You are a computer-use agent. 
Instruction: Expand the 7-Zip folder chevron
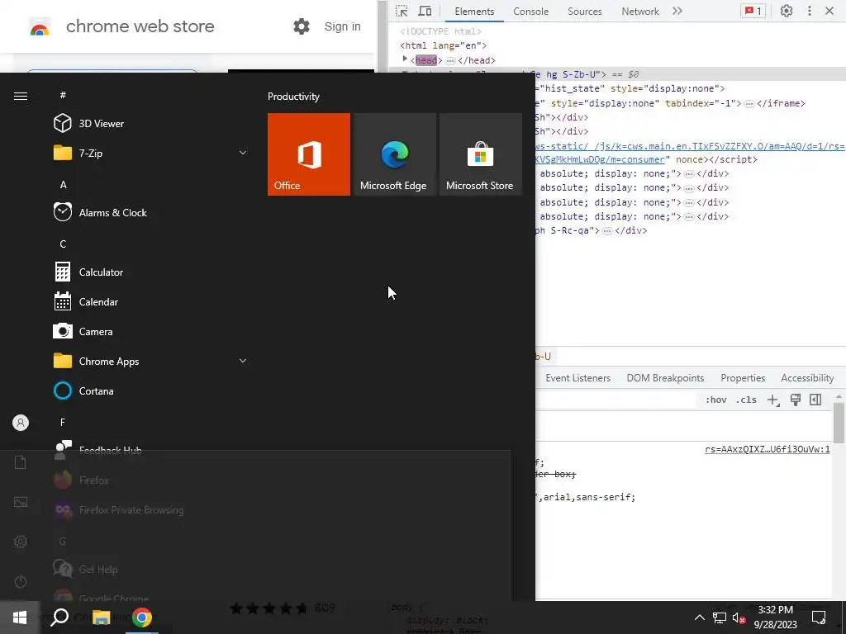pos(243,153)
